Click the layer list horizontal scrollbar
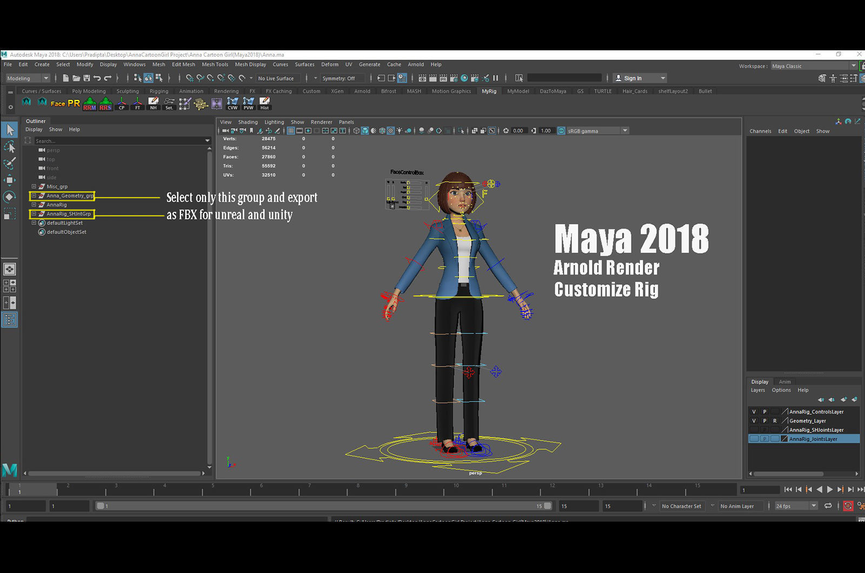 click(789, 474)
